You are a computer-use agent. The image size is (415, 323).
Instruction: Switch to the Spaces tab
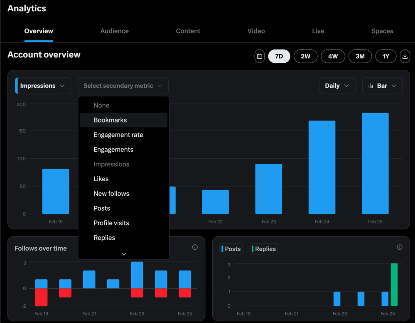[x=382, y=31]
